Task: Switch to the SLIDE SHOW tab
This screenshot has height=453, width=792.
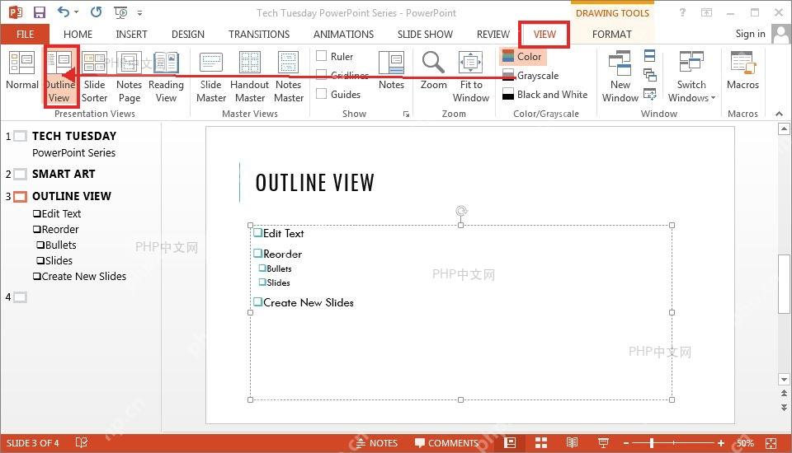Action: [x=426, y=35]
